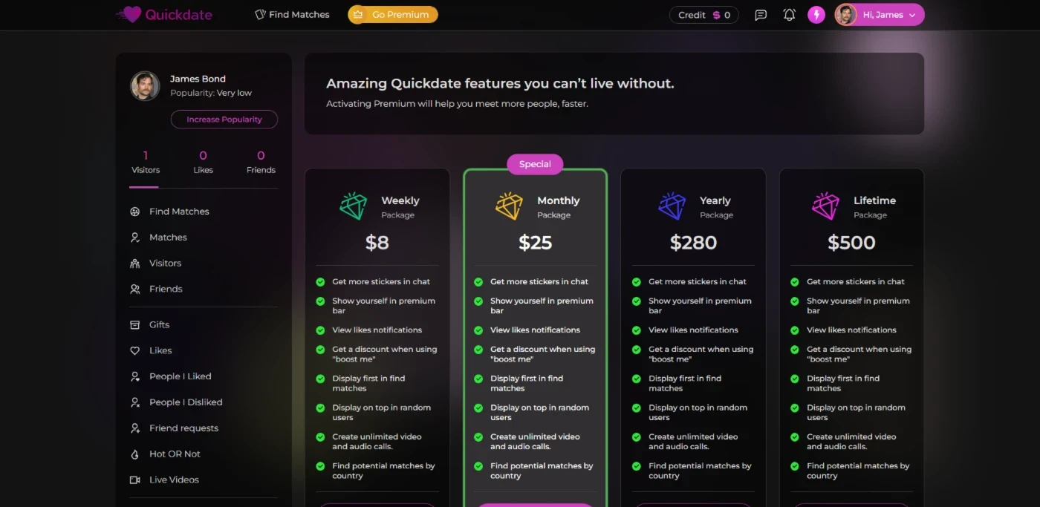Click James Bond's sidebar profile picture
Viewport: 1040px width, 507px height.
(146, 86)
